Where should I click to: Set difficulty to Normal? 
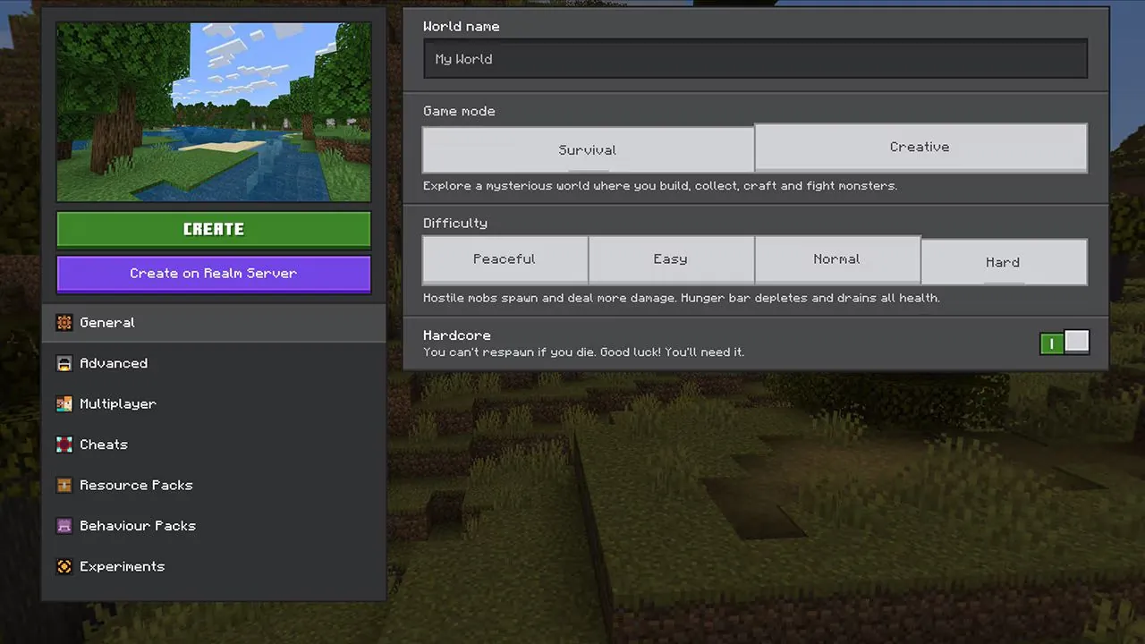click(x=837, y=259)
